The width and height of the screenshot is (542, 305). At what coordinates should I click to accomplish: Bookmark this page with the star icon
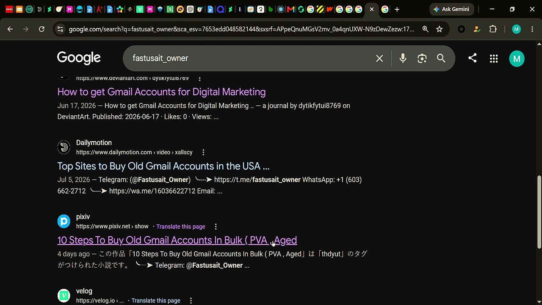(440, 29)
